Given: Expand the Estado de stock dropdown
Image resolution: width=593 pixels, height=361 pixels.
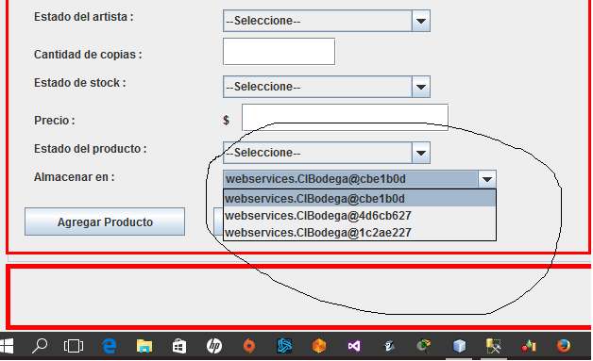Looking at the screenshot, I should [421, 87].
